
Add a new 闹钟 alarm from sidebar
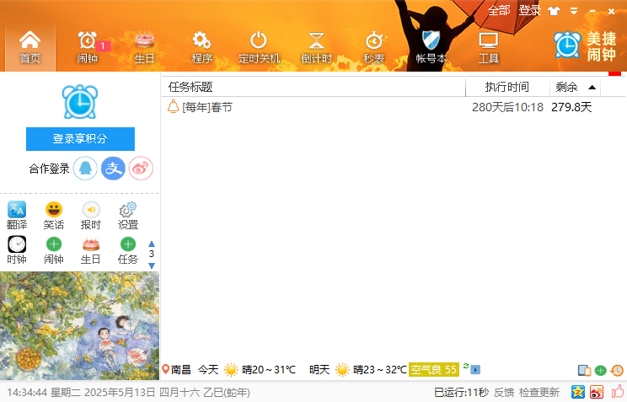pos(54,250)
